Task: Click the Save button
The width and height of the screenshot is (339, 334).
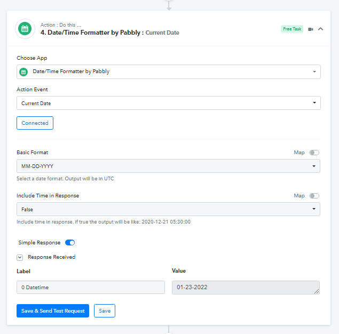Action: pos(105,311)
